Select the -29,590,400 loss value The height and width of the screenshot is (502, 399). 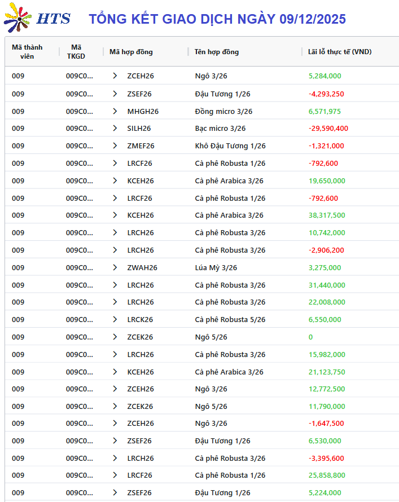pos(328,129)
